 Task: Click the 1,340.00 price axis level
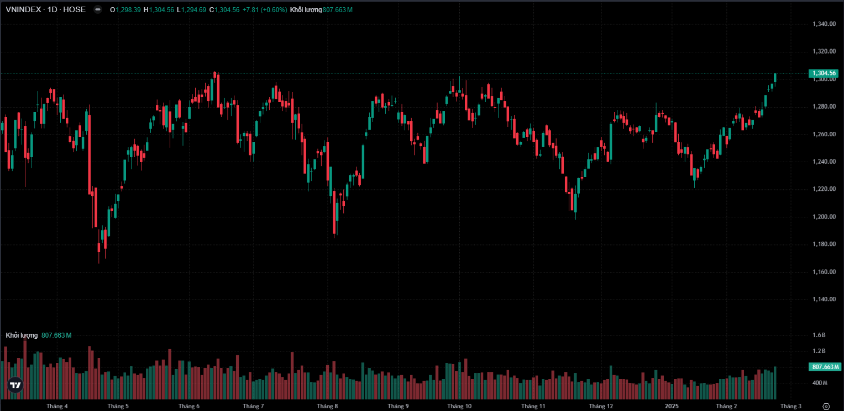tap(824, 24)
